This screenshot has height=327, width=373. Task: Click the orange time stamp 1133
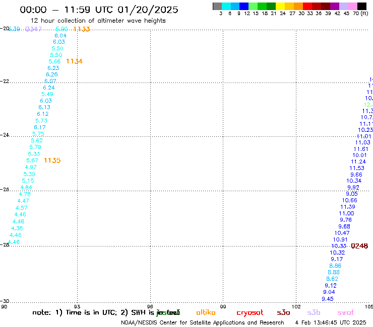pos(82,29)
